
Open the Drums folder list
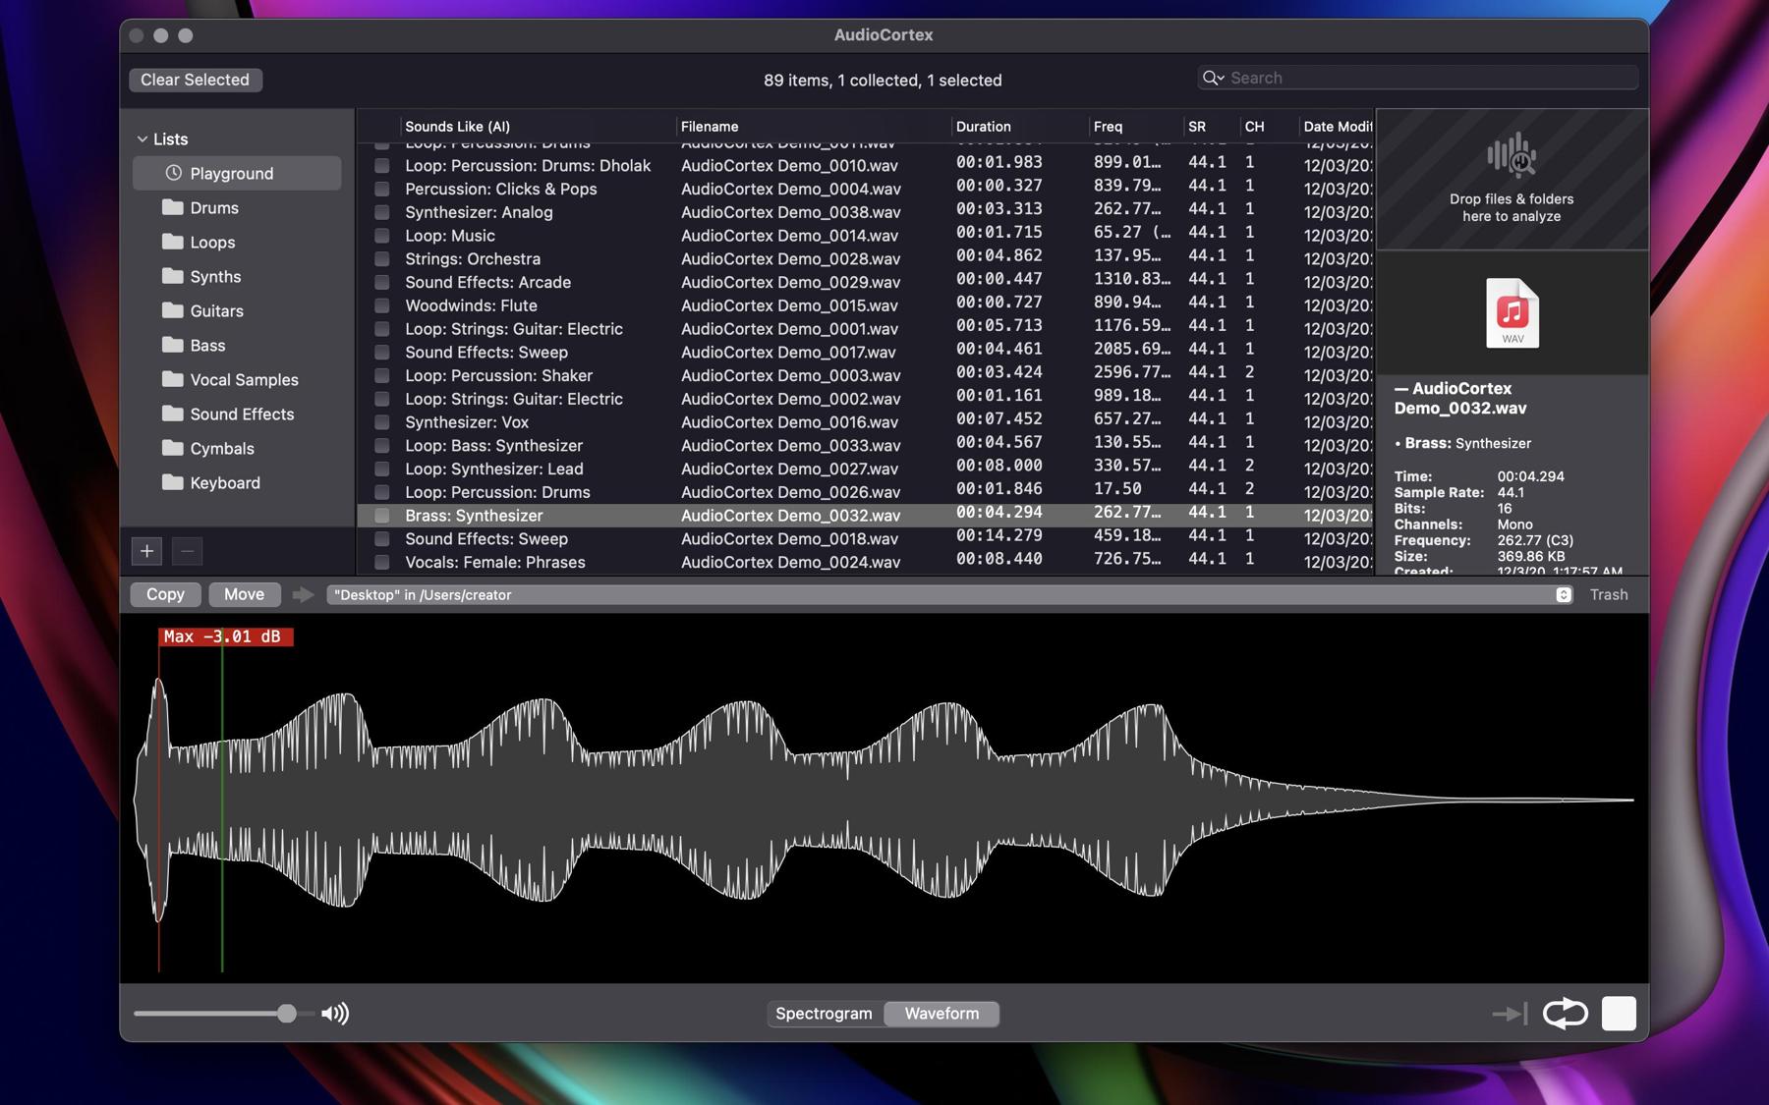(213, 208)
